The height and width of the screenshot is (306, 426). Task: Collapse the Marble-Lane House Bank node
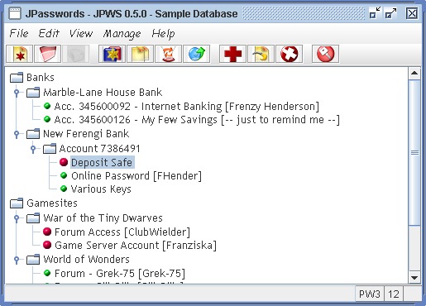pos(17,93)
